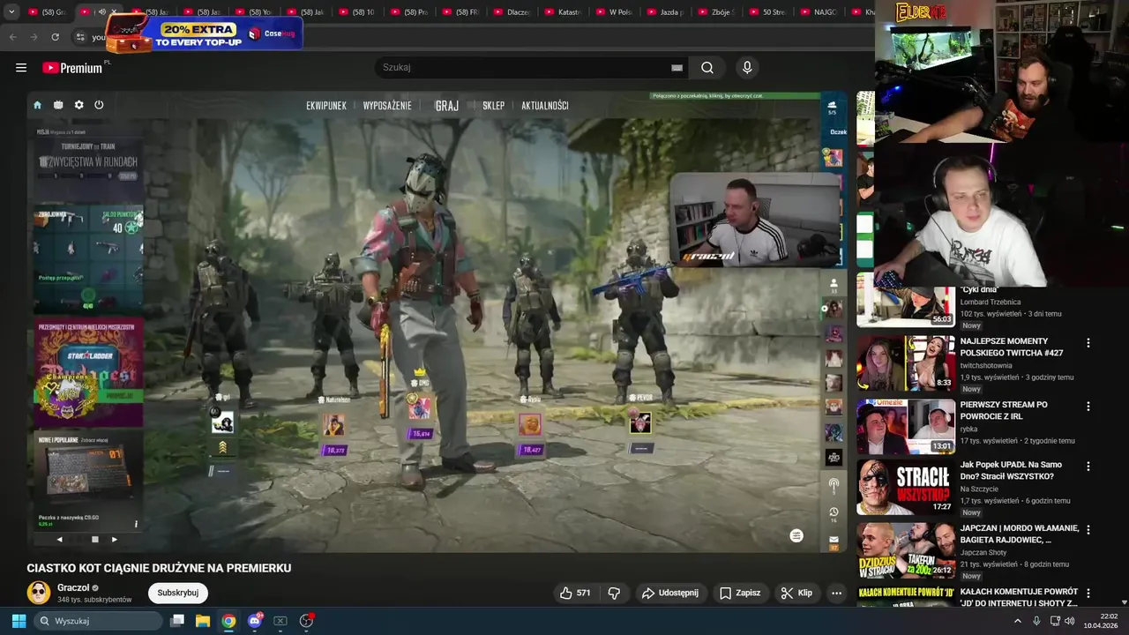Switch to the 'Jazda p' browser tab
The width and height of the screenshot is (1129, 635).
[x=665, y=12]
